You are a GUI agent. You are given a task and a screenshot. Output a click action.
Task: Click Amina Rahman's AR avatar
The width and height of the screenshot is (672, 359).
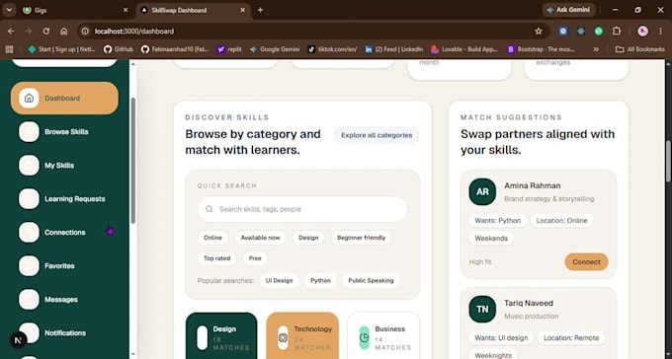point(482,191)
